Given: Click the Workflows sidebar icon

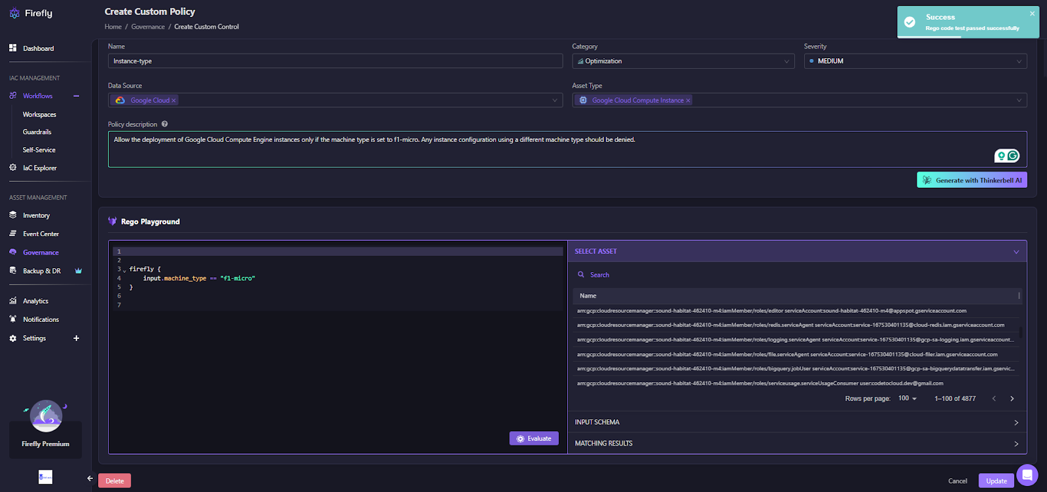Looking at the screenshot, I should click(x=12, y=96).
